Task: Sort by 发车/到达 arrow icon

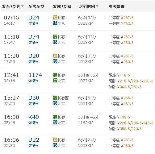Action: 23,6
